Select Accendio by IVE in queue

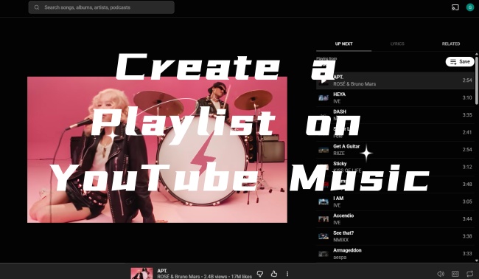[x=395, y=219]
